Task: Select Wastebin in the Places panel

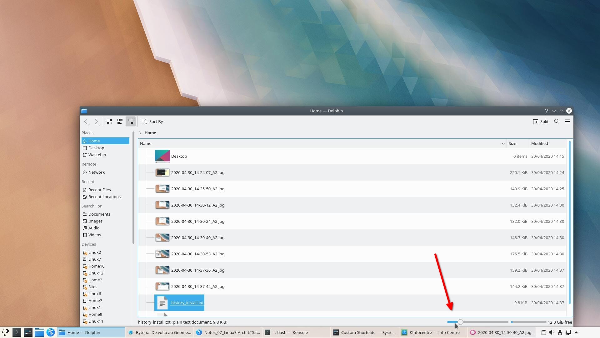Action: (97, 155)
